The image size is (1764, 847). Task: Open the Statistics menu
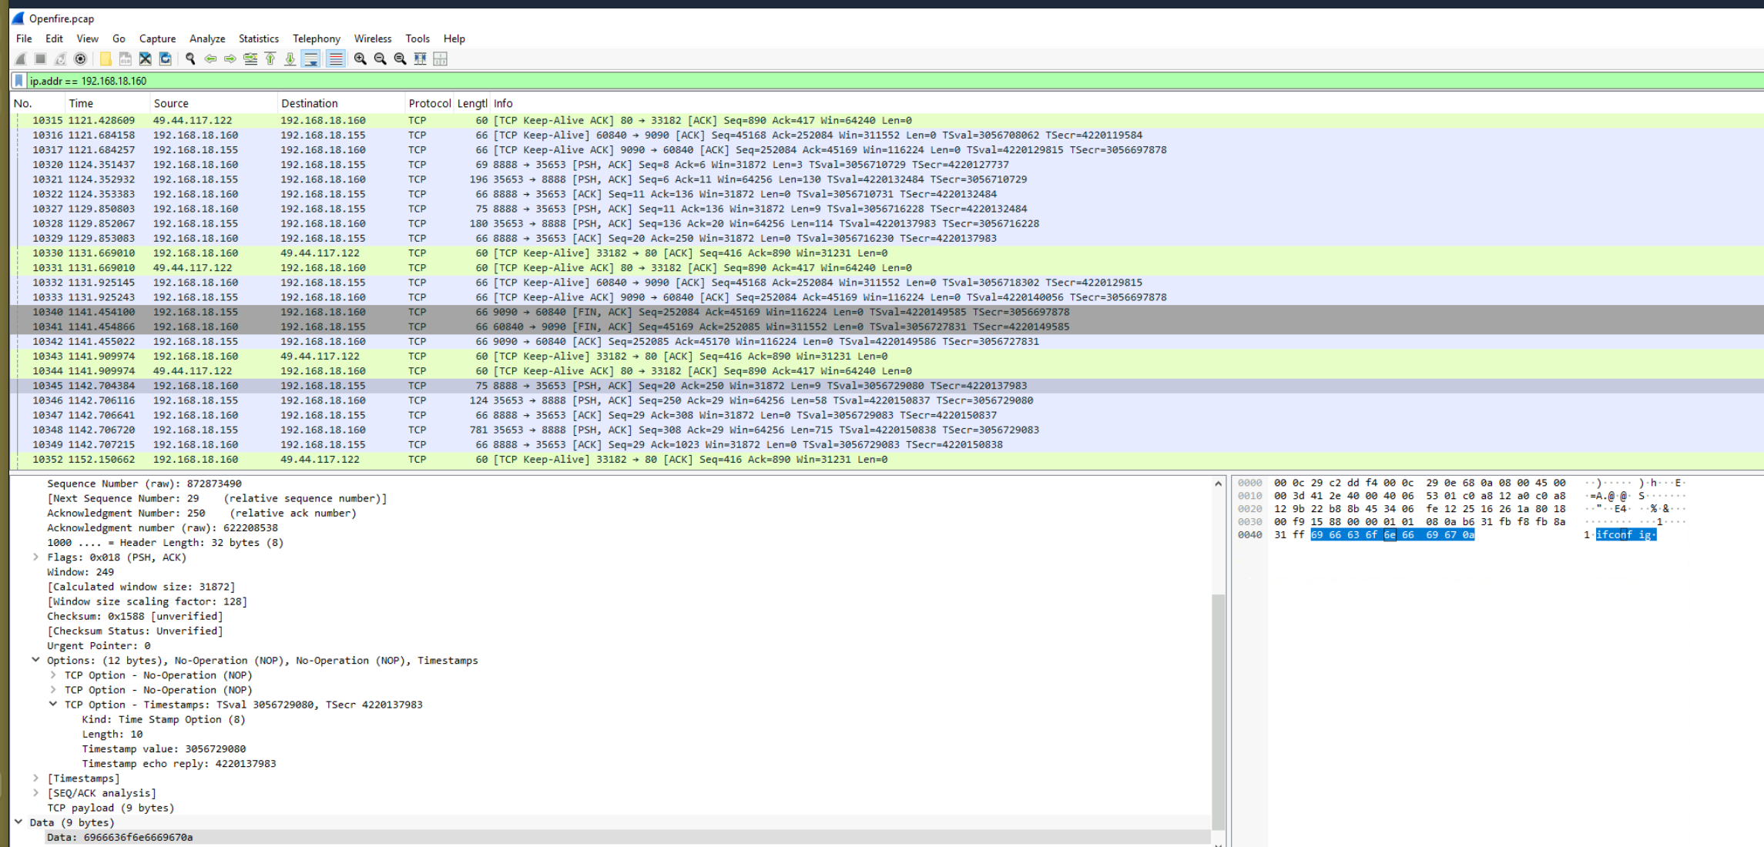[258, 38]
